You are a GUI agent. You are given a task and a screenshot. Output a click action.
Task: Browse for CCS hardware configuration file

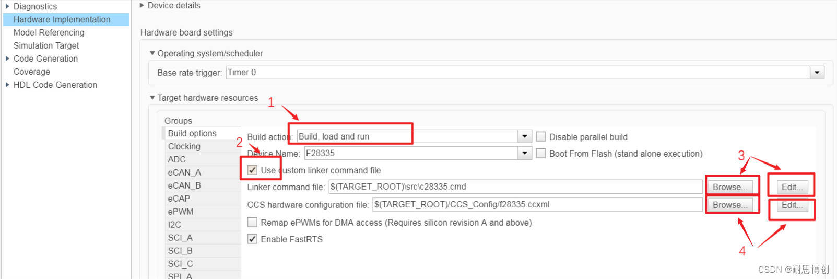730,205
